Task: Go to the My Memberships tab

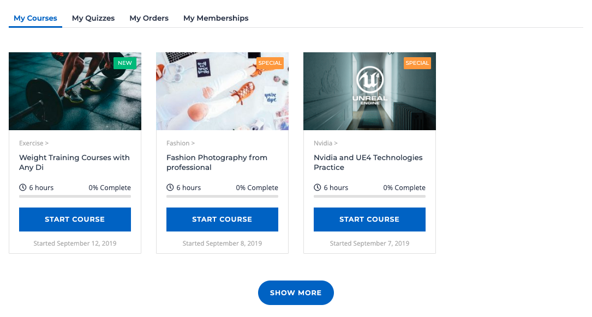Action: click(x=216, y=18)
